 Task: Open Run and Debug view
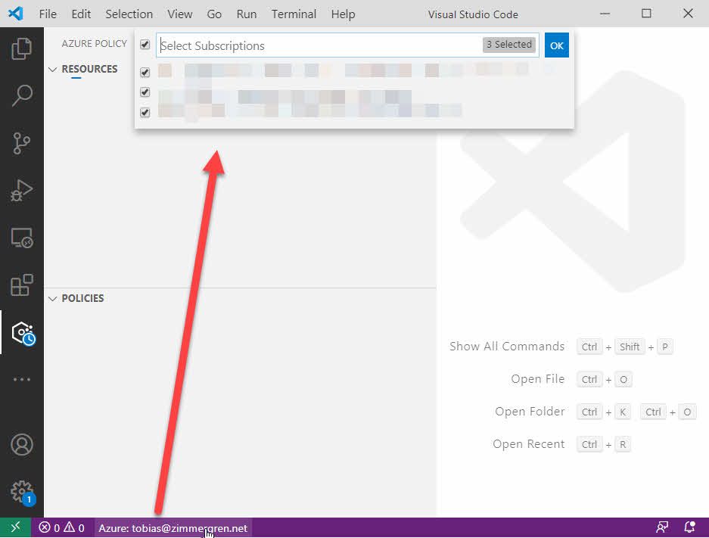click(x=22, y=191)
